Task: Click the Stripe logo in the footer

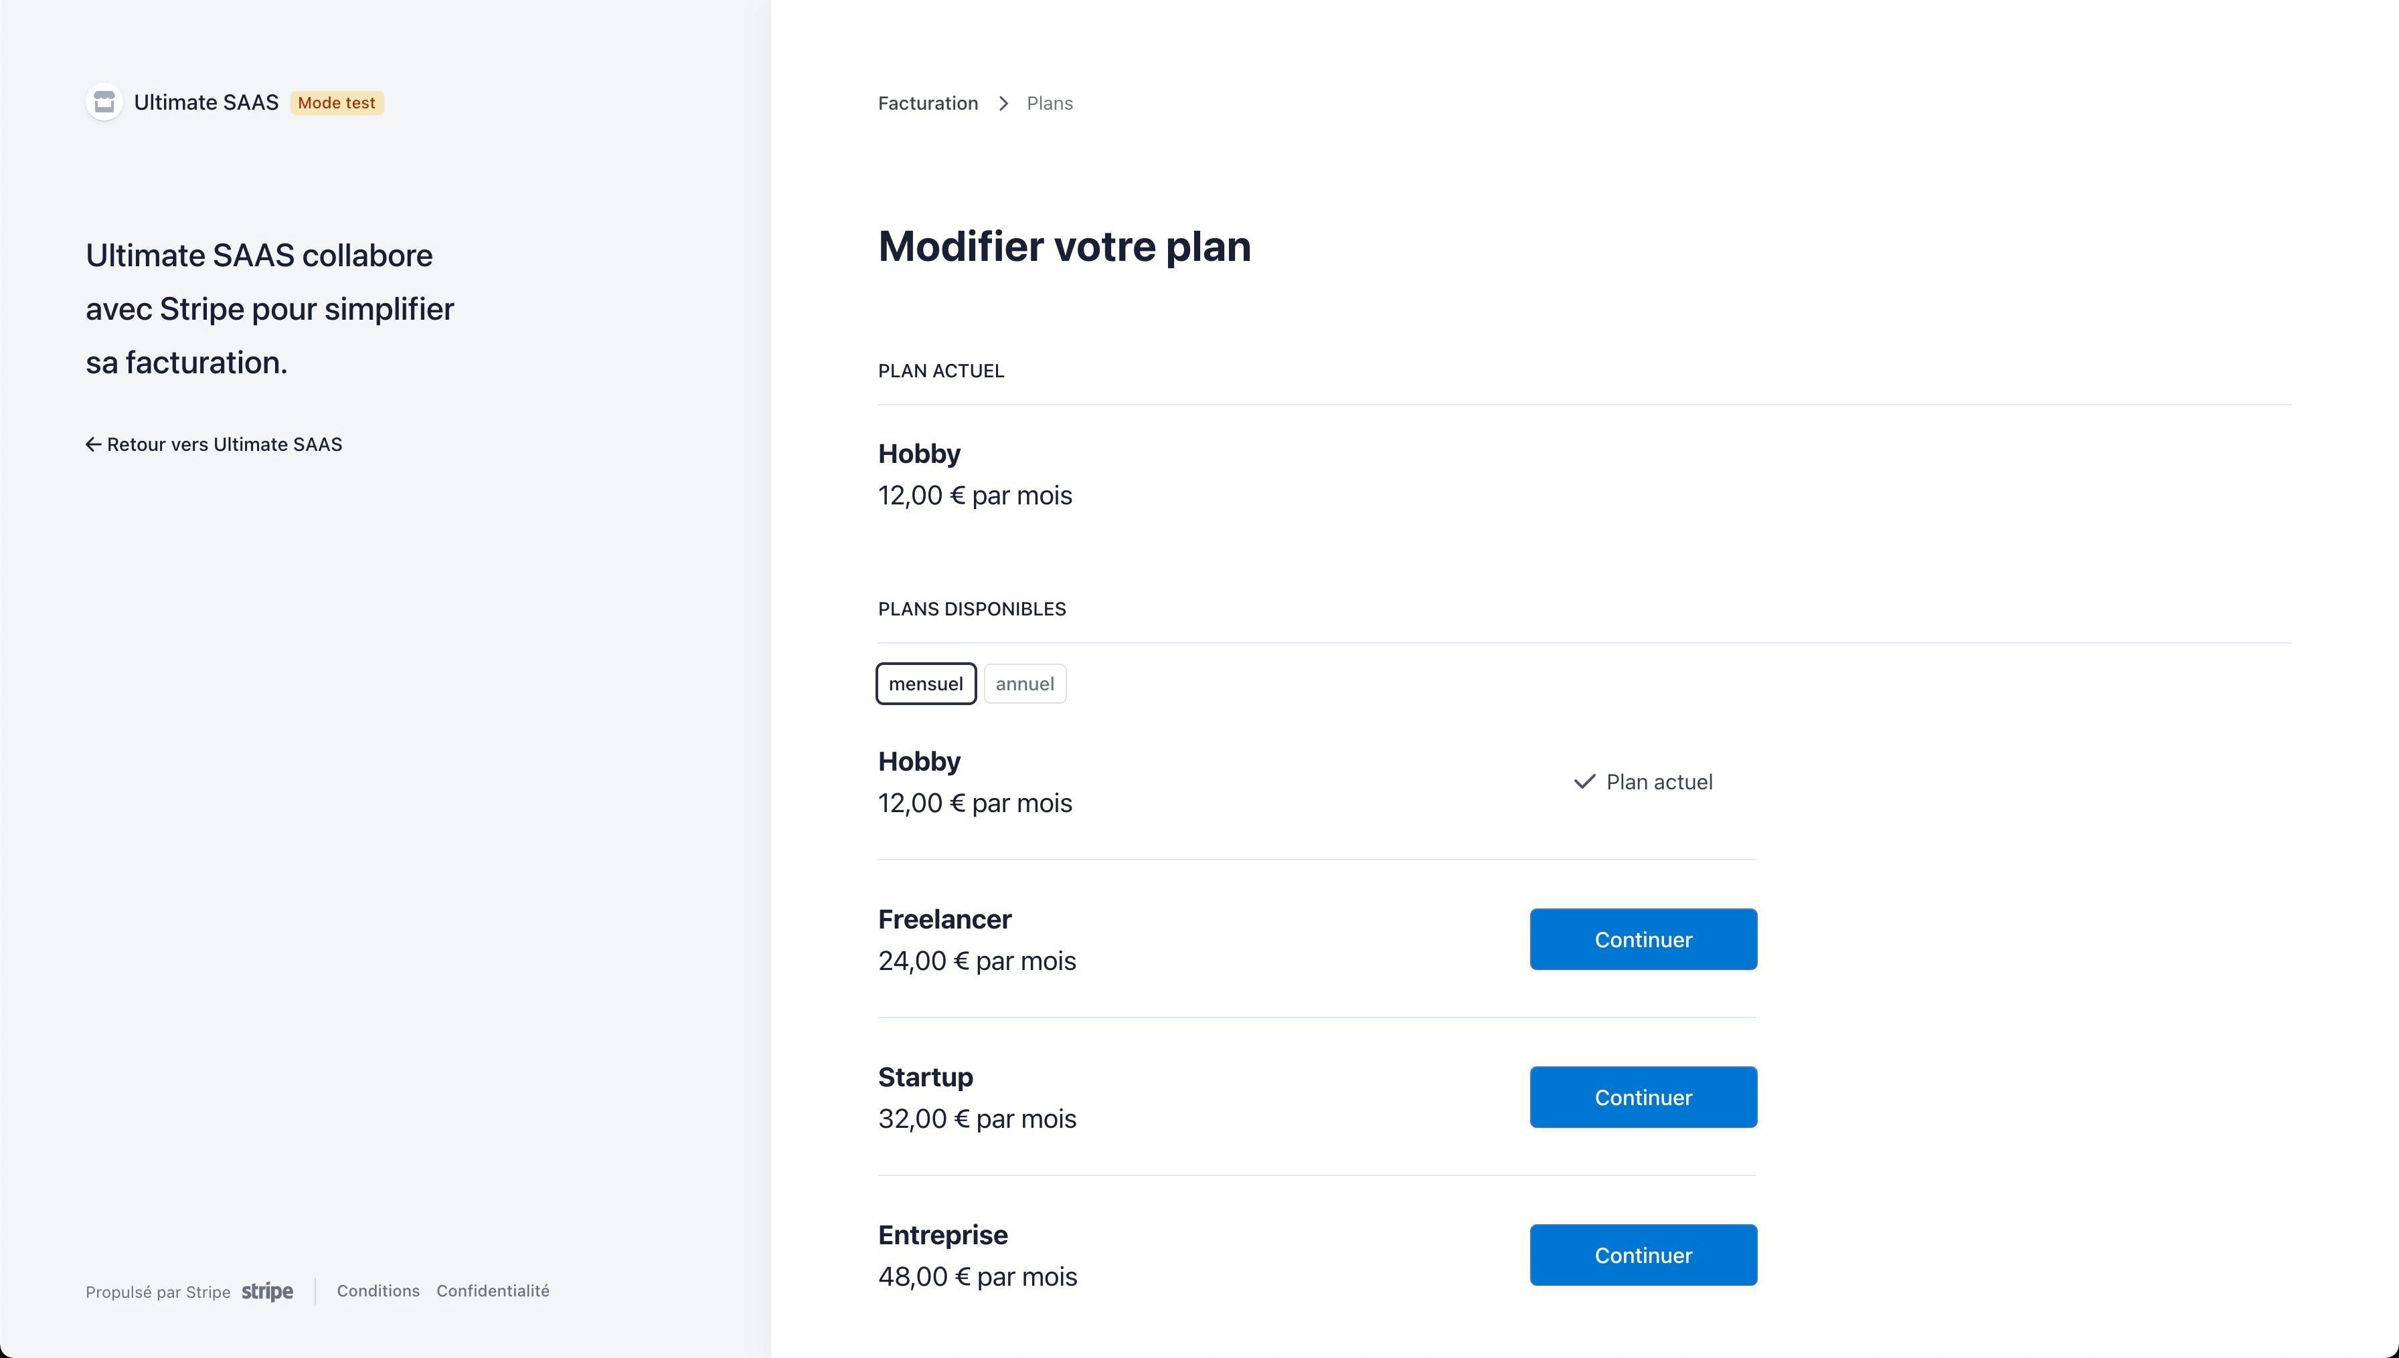Action: coord(267,1291)
